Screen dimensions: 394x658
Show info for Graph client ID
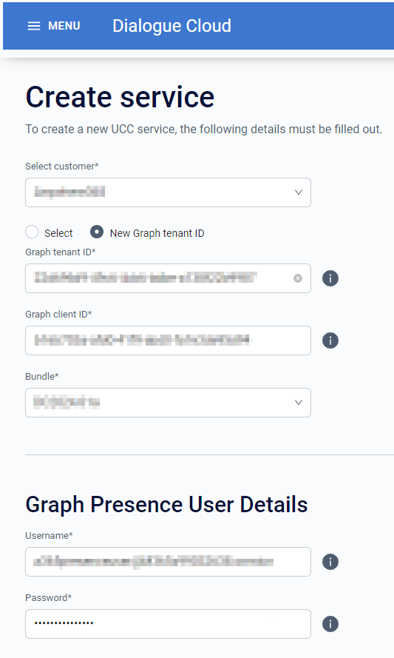tap(330, 340)
